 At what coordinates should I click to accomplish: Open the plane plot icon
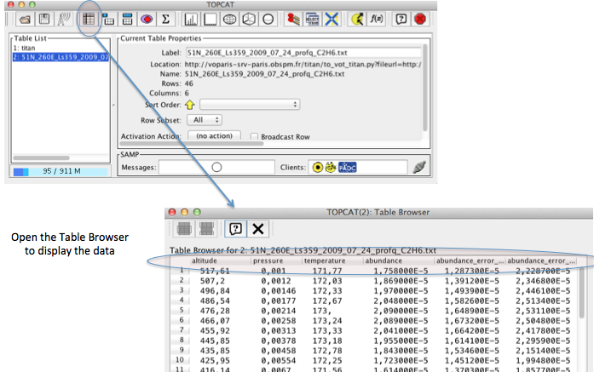tap(210, 20)
